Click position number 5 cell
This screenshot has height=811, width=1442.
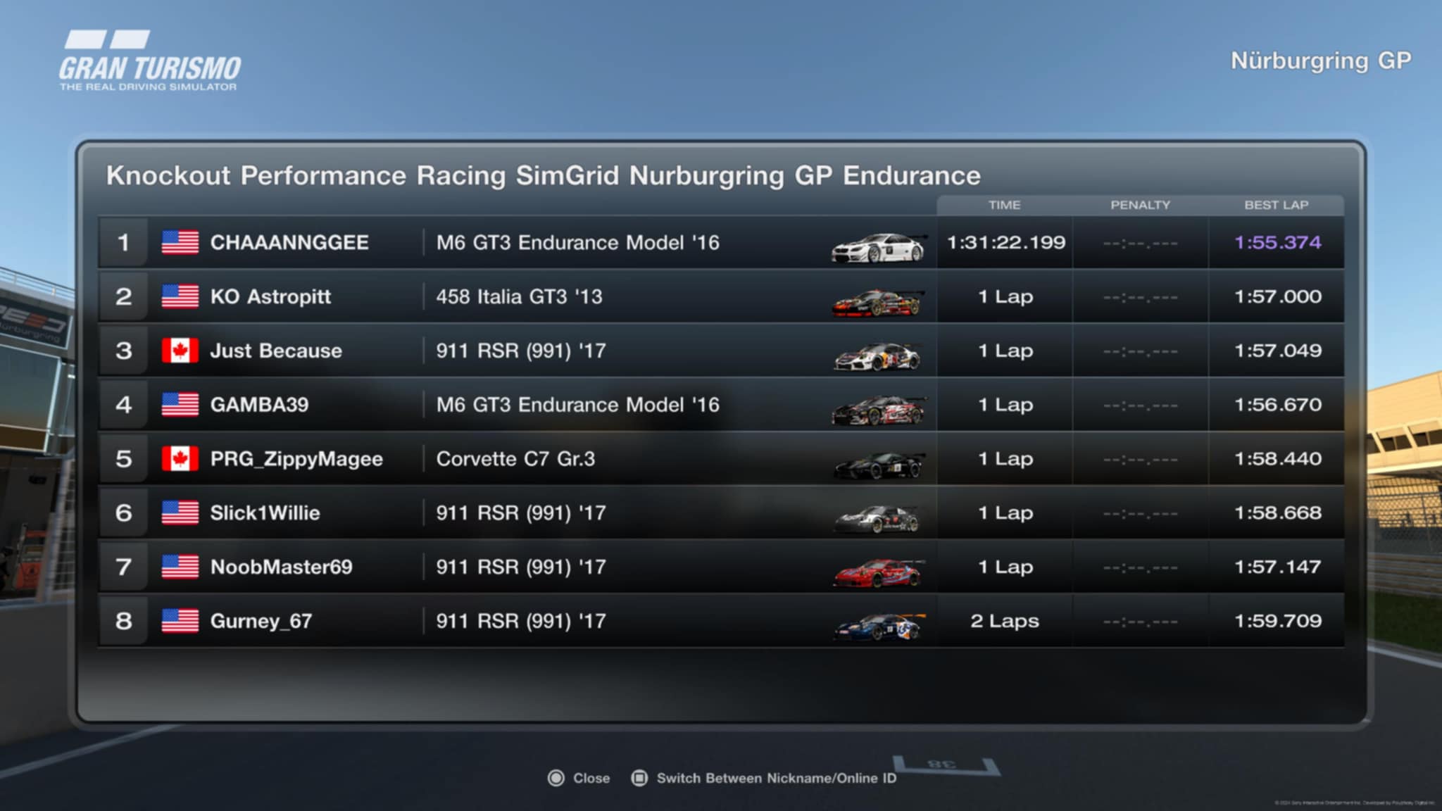point(123,459)
